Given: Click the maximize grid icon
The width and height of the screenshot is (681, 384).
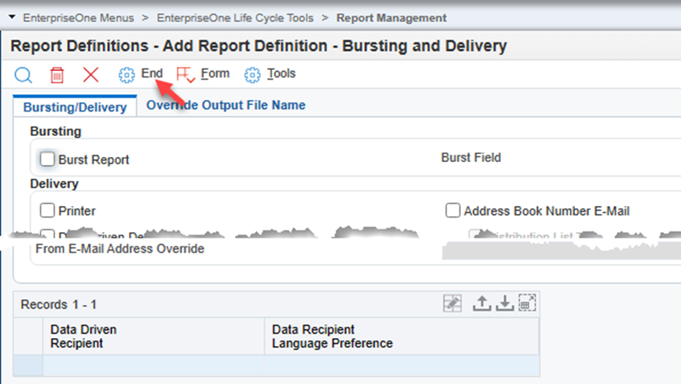Looking at the screenshot, I should point(527,304).
